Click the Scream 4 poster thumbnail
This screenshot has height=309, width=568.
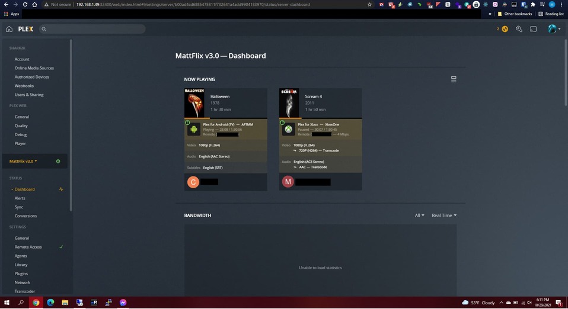click(x=289, y=103)
